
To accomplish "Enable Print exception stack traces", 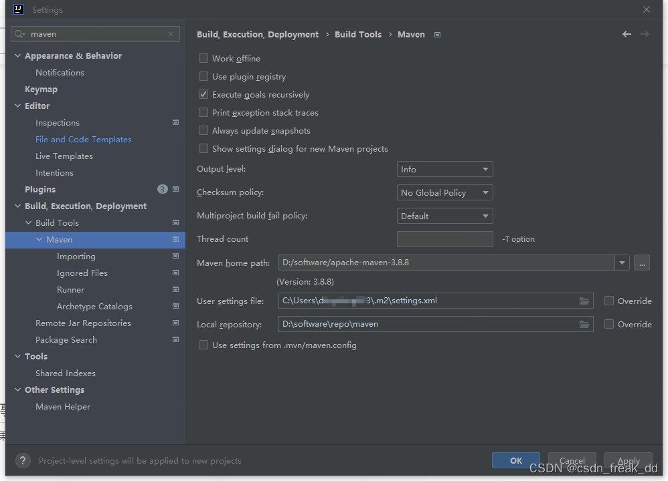I will click(x=203, y=112).
